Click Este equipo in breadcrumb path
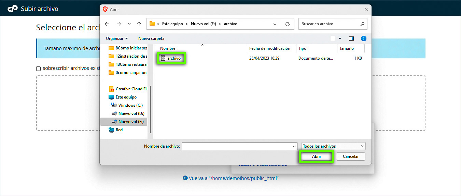Image resolution: width=461 pixels, height=196 pixels. pyautogui.click(x=172, y=24)
